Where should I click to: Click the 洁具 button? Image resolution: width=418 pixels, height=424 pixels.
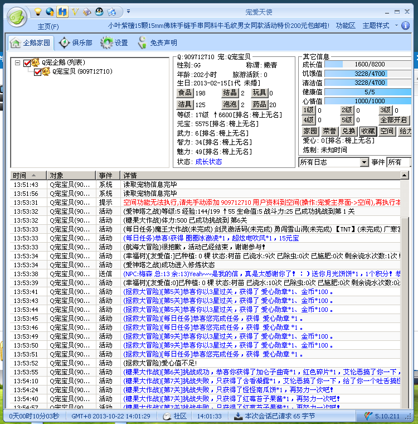click(x=185, y=104)
